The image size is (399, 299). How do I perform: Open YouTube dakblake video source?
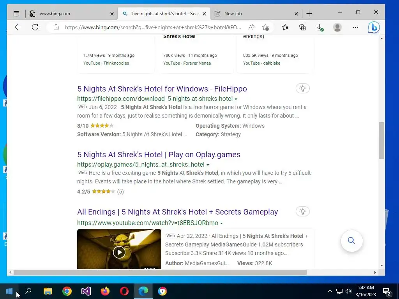(261, 63)
